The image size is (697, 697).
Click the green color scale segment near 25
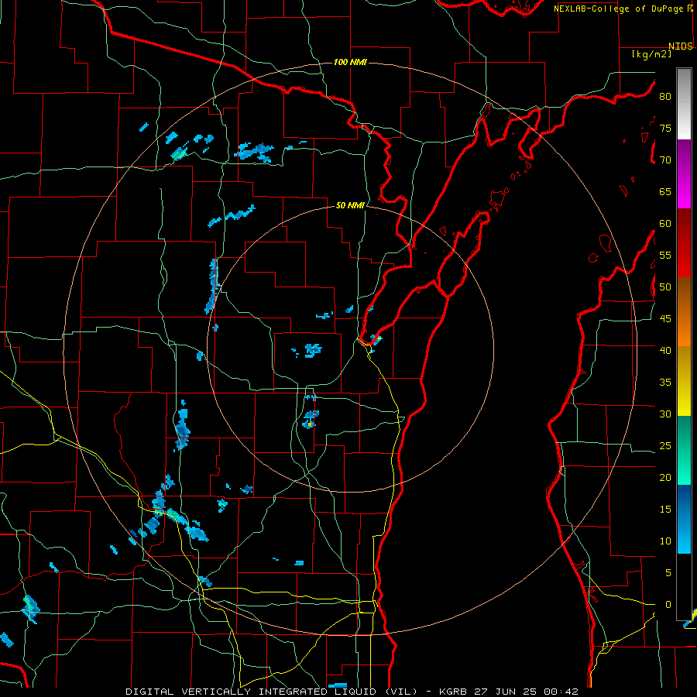684,450
